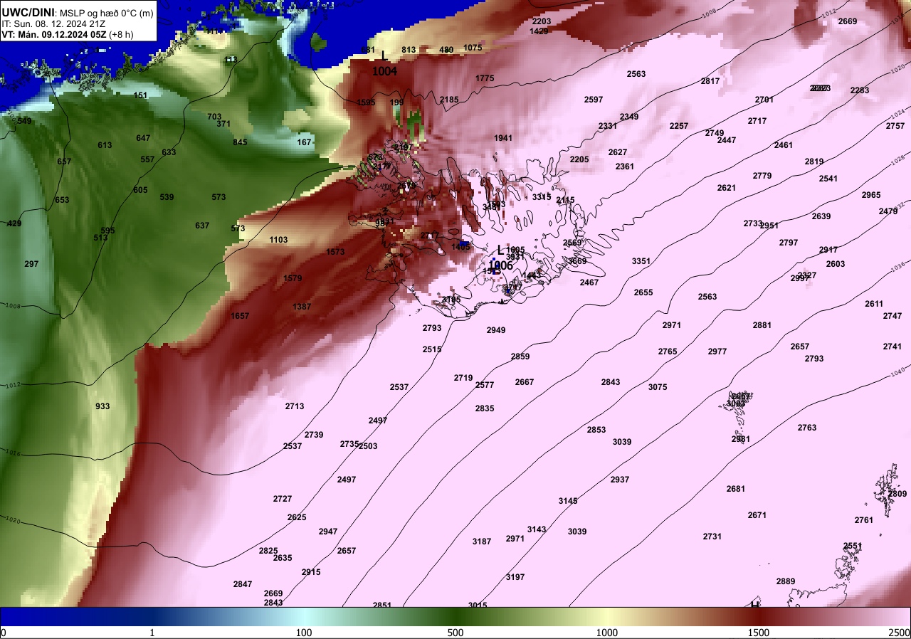The height and width of the screenshot is (639, 911).
Task: Click the freezing height value 2763
Action: pyautogui.click(x=807, y=428)
